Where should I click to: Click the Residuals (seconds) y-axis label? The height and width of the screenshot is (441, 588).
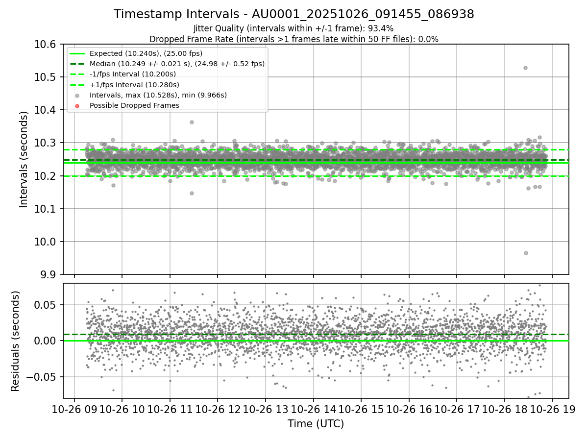pyautogui.click(x=16, y=341)
